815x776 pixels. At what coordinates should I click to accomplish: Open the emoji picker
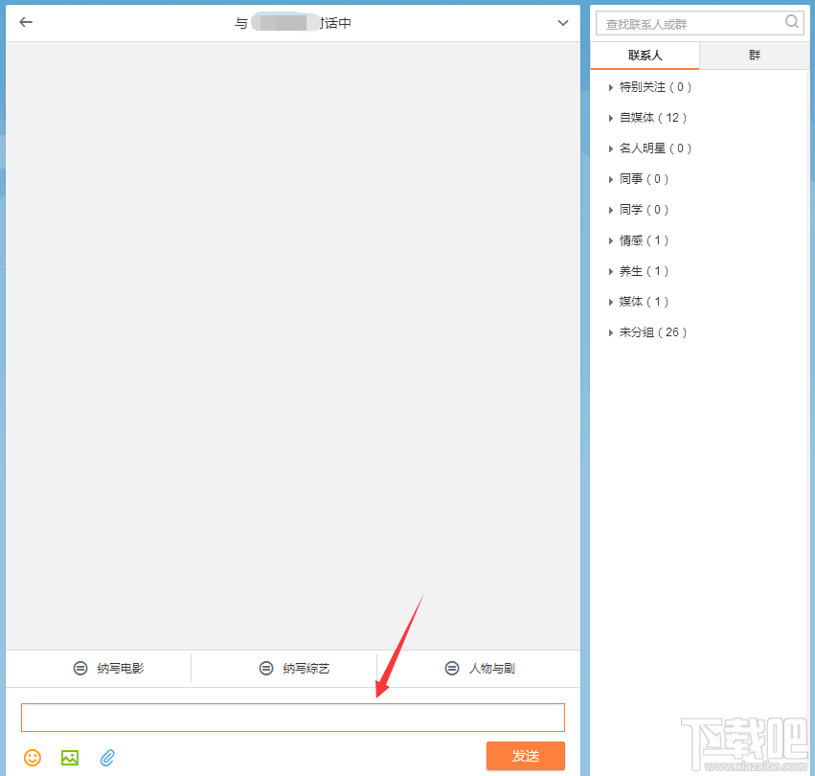pos(33,757)
